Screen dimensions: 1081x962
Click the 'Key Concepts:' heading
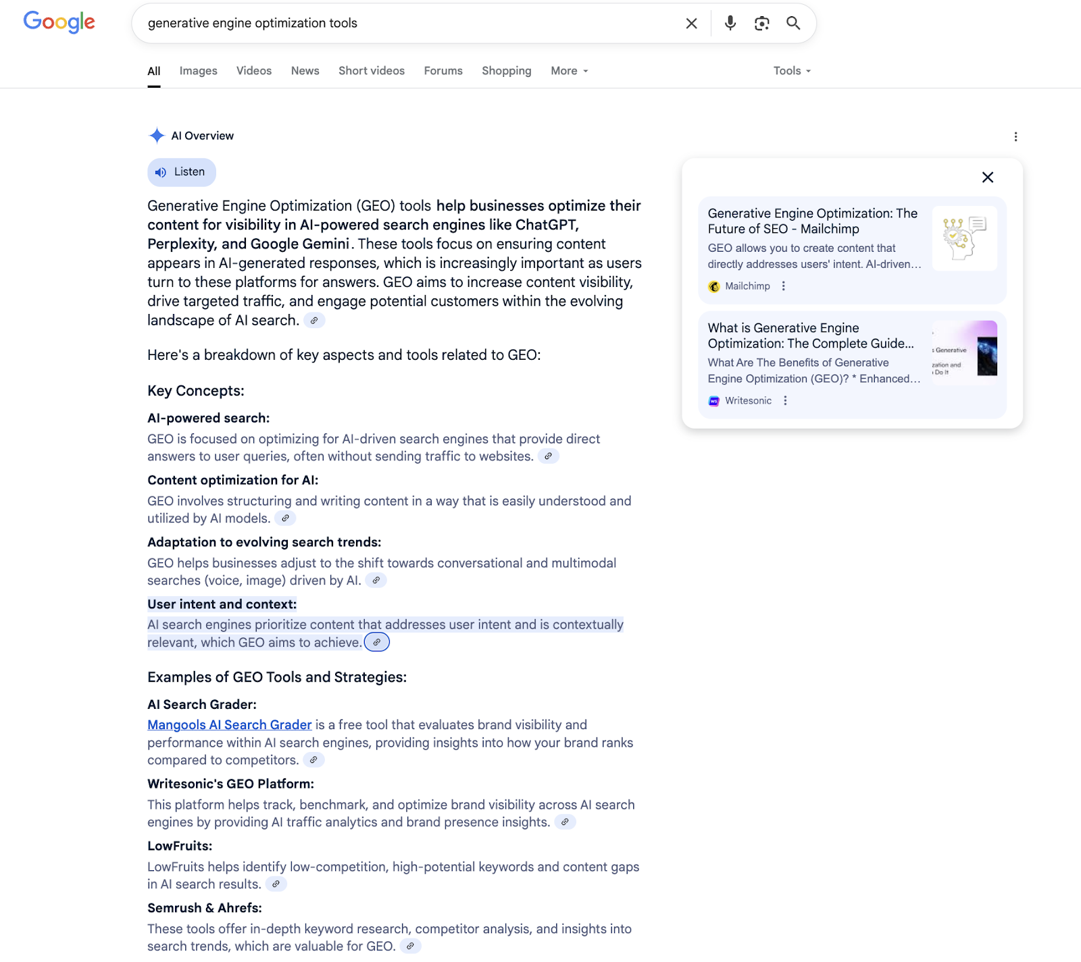tap(196, 392)
